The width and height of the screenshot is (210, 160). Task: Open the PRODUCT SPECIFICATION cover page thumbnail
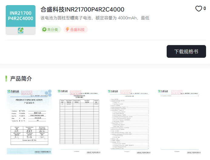[x=29, y=122]
